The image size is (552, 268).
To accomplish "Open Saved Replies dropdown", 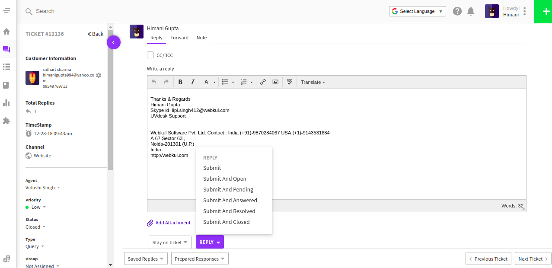I will click(x=146, y=258).
